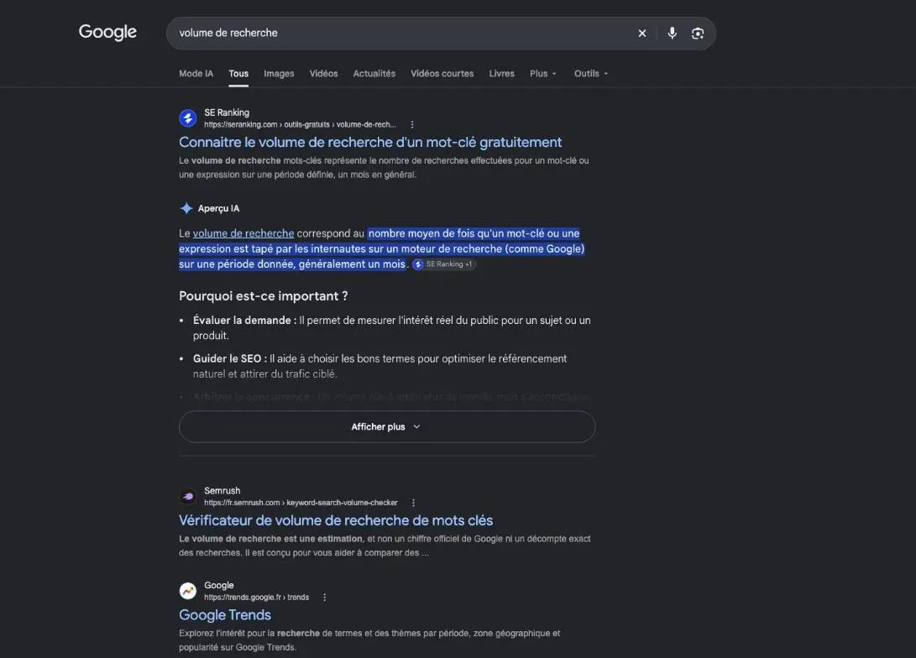The width and height of the screenshot is (916, 658).
Task: Open the result Vérificateur de volume de recherche de mots clés
Action: (336, 521)
